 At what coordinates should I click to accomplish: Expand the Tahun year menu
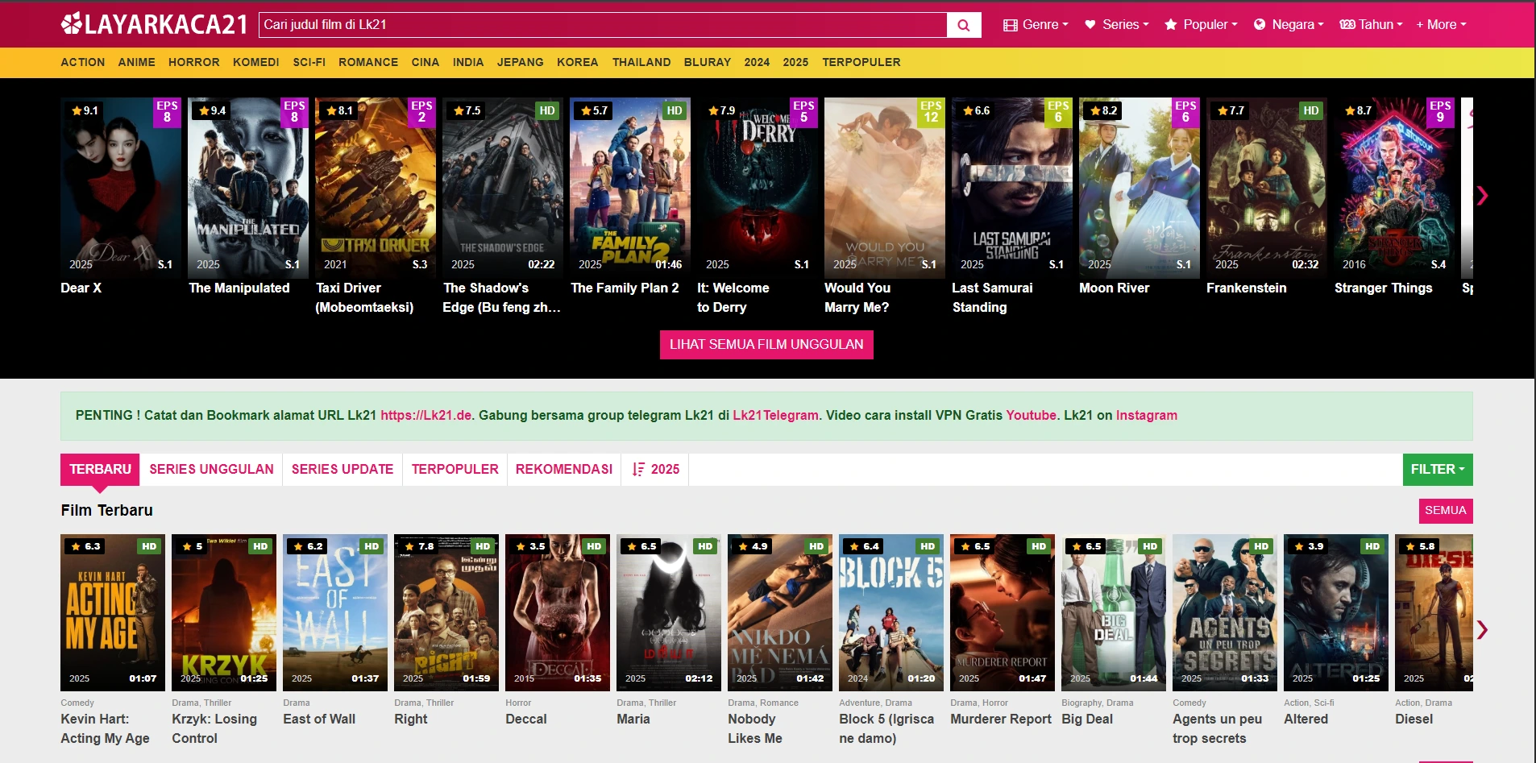click(1370, 25)
